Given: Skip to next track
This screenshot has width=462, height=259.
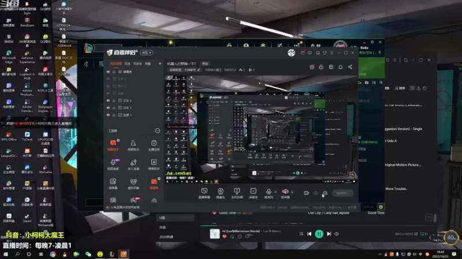Looking at the screenshot, I should click(329, 234).
